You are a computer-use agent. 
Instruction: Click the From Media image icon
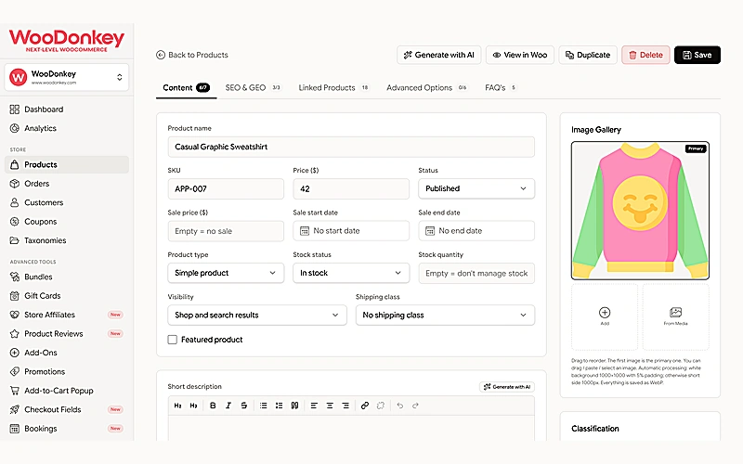676,313
